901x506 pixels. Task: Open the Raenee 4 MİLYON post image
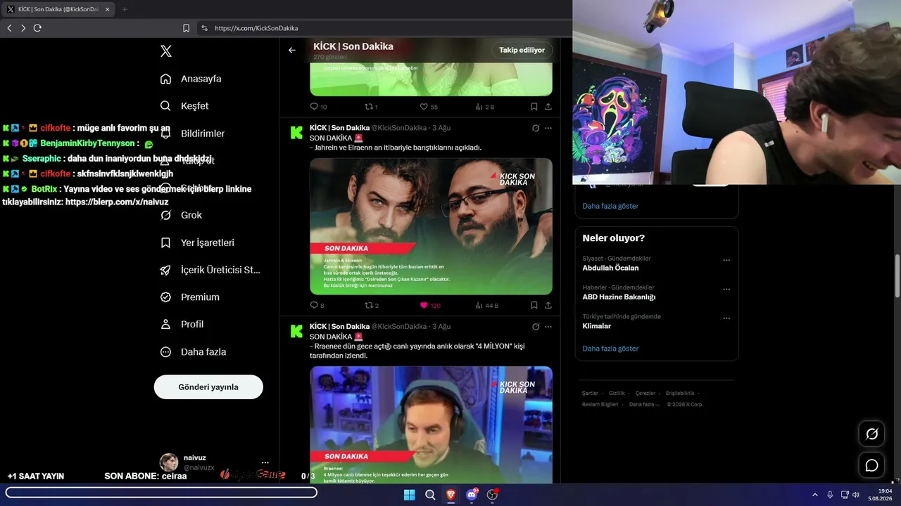coord(431,424)
